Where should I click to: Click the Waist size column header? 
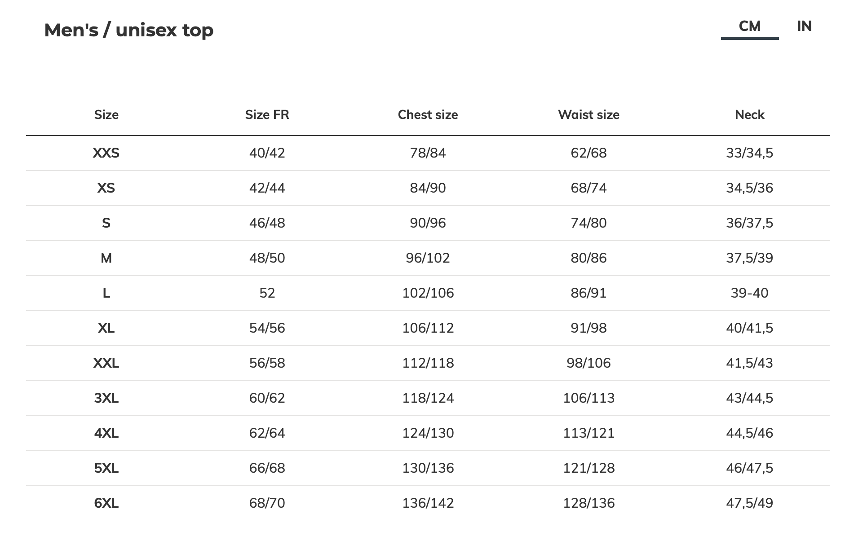click(x=588, y=115)
